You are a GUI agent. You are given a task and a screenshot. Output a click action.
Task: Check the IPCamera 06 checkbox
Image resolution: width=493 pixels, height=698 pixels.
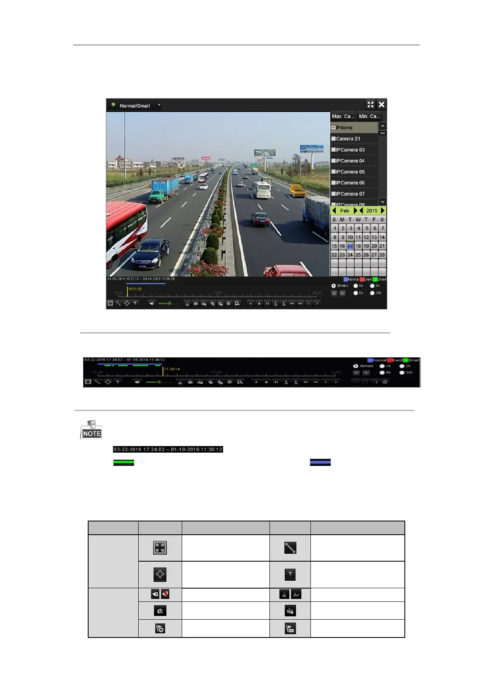334,182
